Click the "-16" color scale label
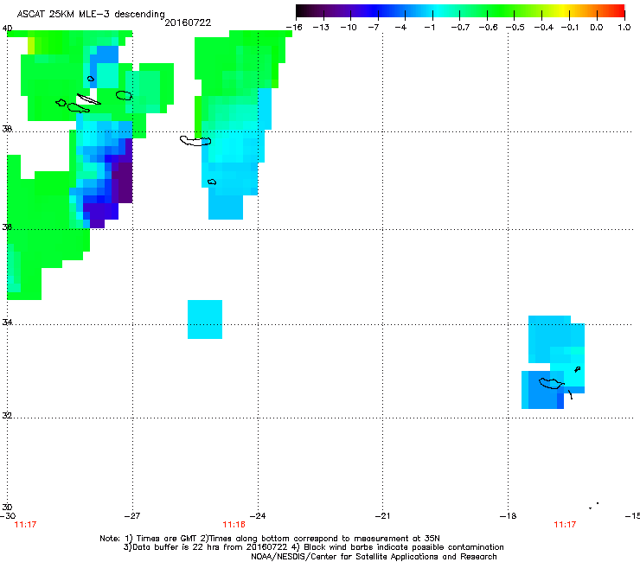Image resolution: width=640 pixels, height=562 pixels. click(294, 28)
